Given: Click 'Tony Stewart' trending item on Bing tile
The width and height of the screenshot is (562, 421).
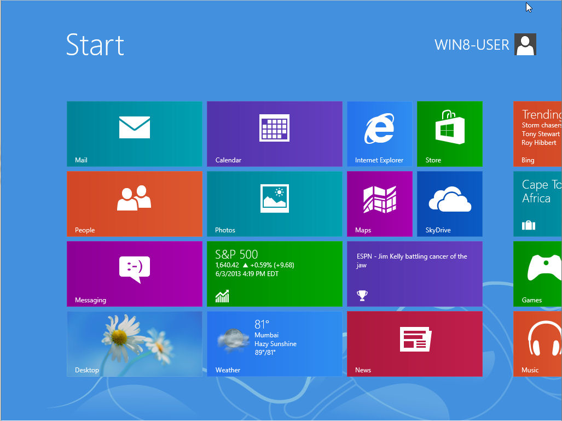Looking at the screenshot, I should tap(541, 134).
